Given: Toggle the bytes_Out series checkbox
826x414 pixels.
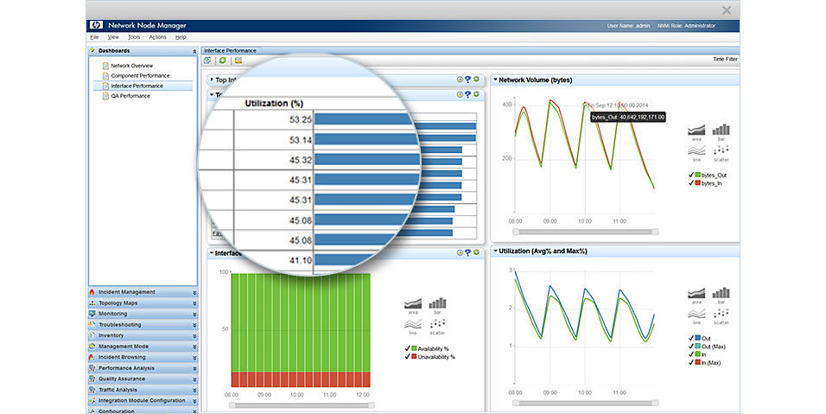Looking at the screenshot, I should tap(691, 175).
